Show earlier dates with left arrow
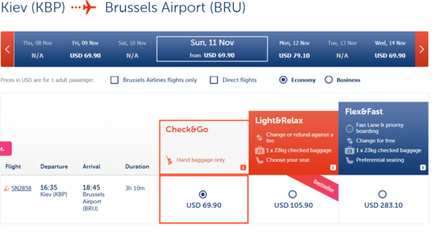This screenshot has height=233, width=438. click(8, 50)
